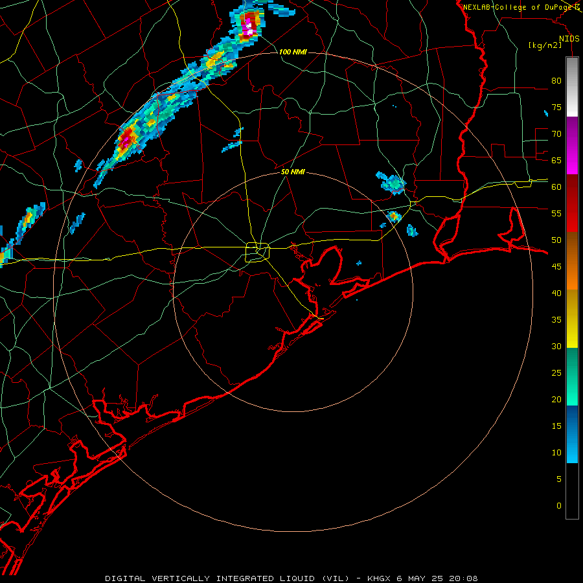This screenshot has height=583, width=583.
Task: Click the "5" value on the color scale
Action: 559,479
